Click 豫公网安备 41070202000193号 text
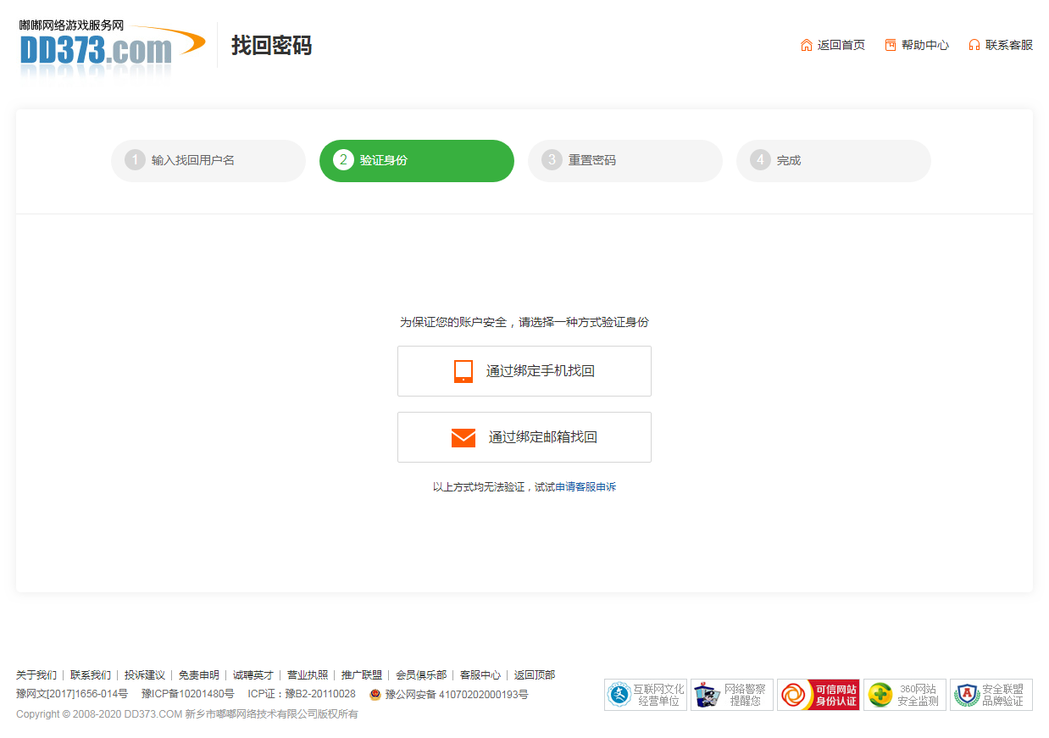The image size is (1049, 738). click(x=457, y=695)
